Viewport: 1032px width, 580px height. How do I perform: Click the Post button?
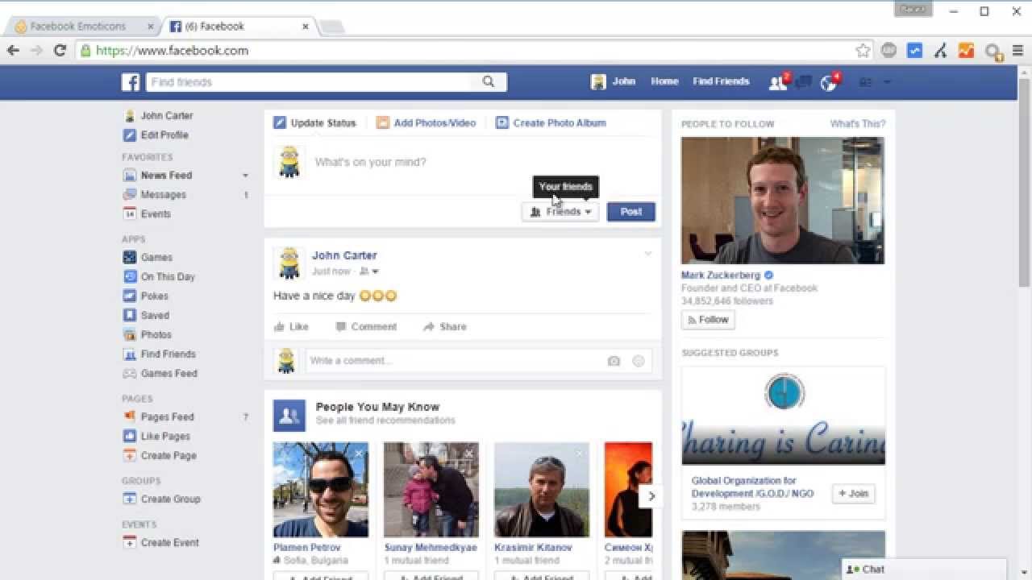coord(631,212)
